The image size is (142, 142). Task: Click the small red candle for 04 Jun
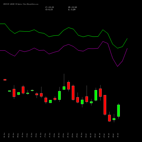click(5, 80)
